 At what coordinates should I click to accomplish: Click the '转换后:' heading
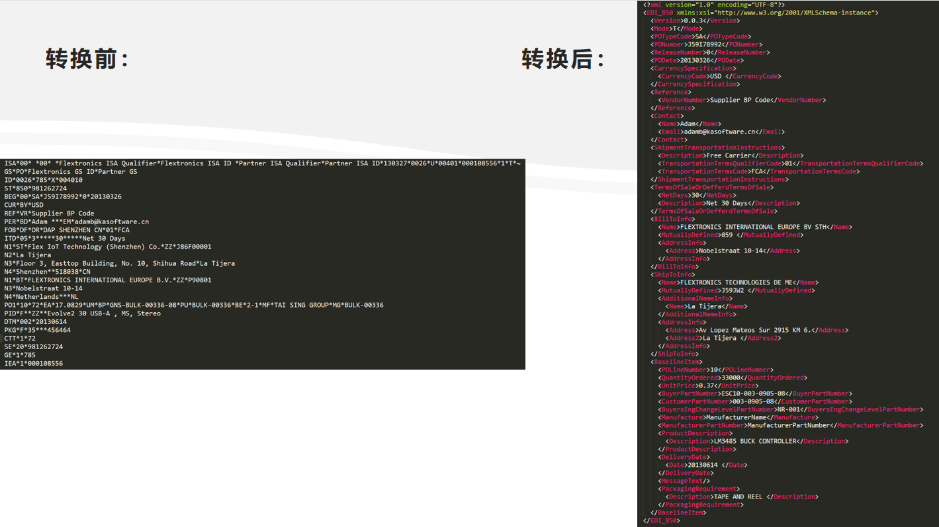click(x=562, y=59)
